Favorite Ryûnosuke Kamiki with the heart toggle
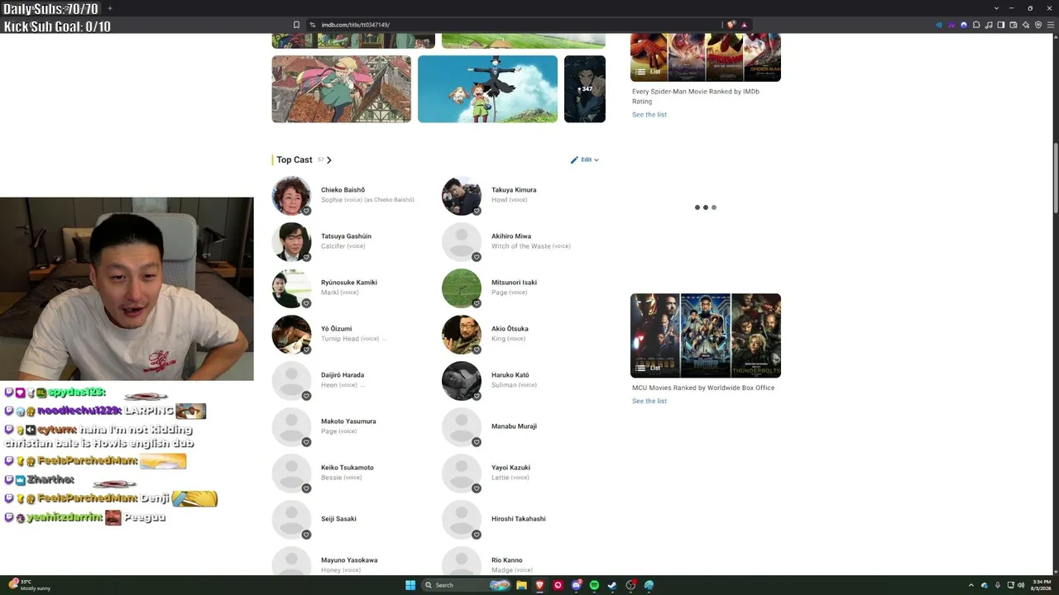The height and width of the screenshot is (595, 1059). coord(306,303)
